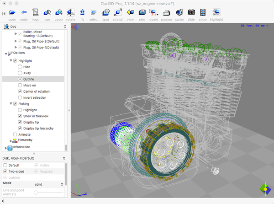Select the rotate tool
Screen dimensions: 274x204
pyautogui.click(x=71, y=12)
